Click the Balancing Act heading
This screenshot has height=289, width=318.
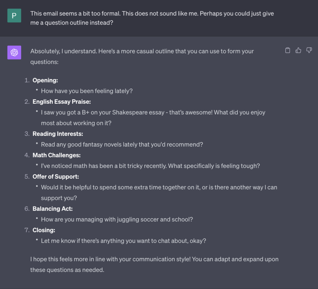(x=52, y=209)
